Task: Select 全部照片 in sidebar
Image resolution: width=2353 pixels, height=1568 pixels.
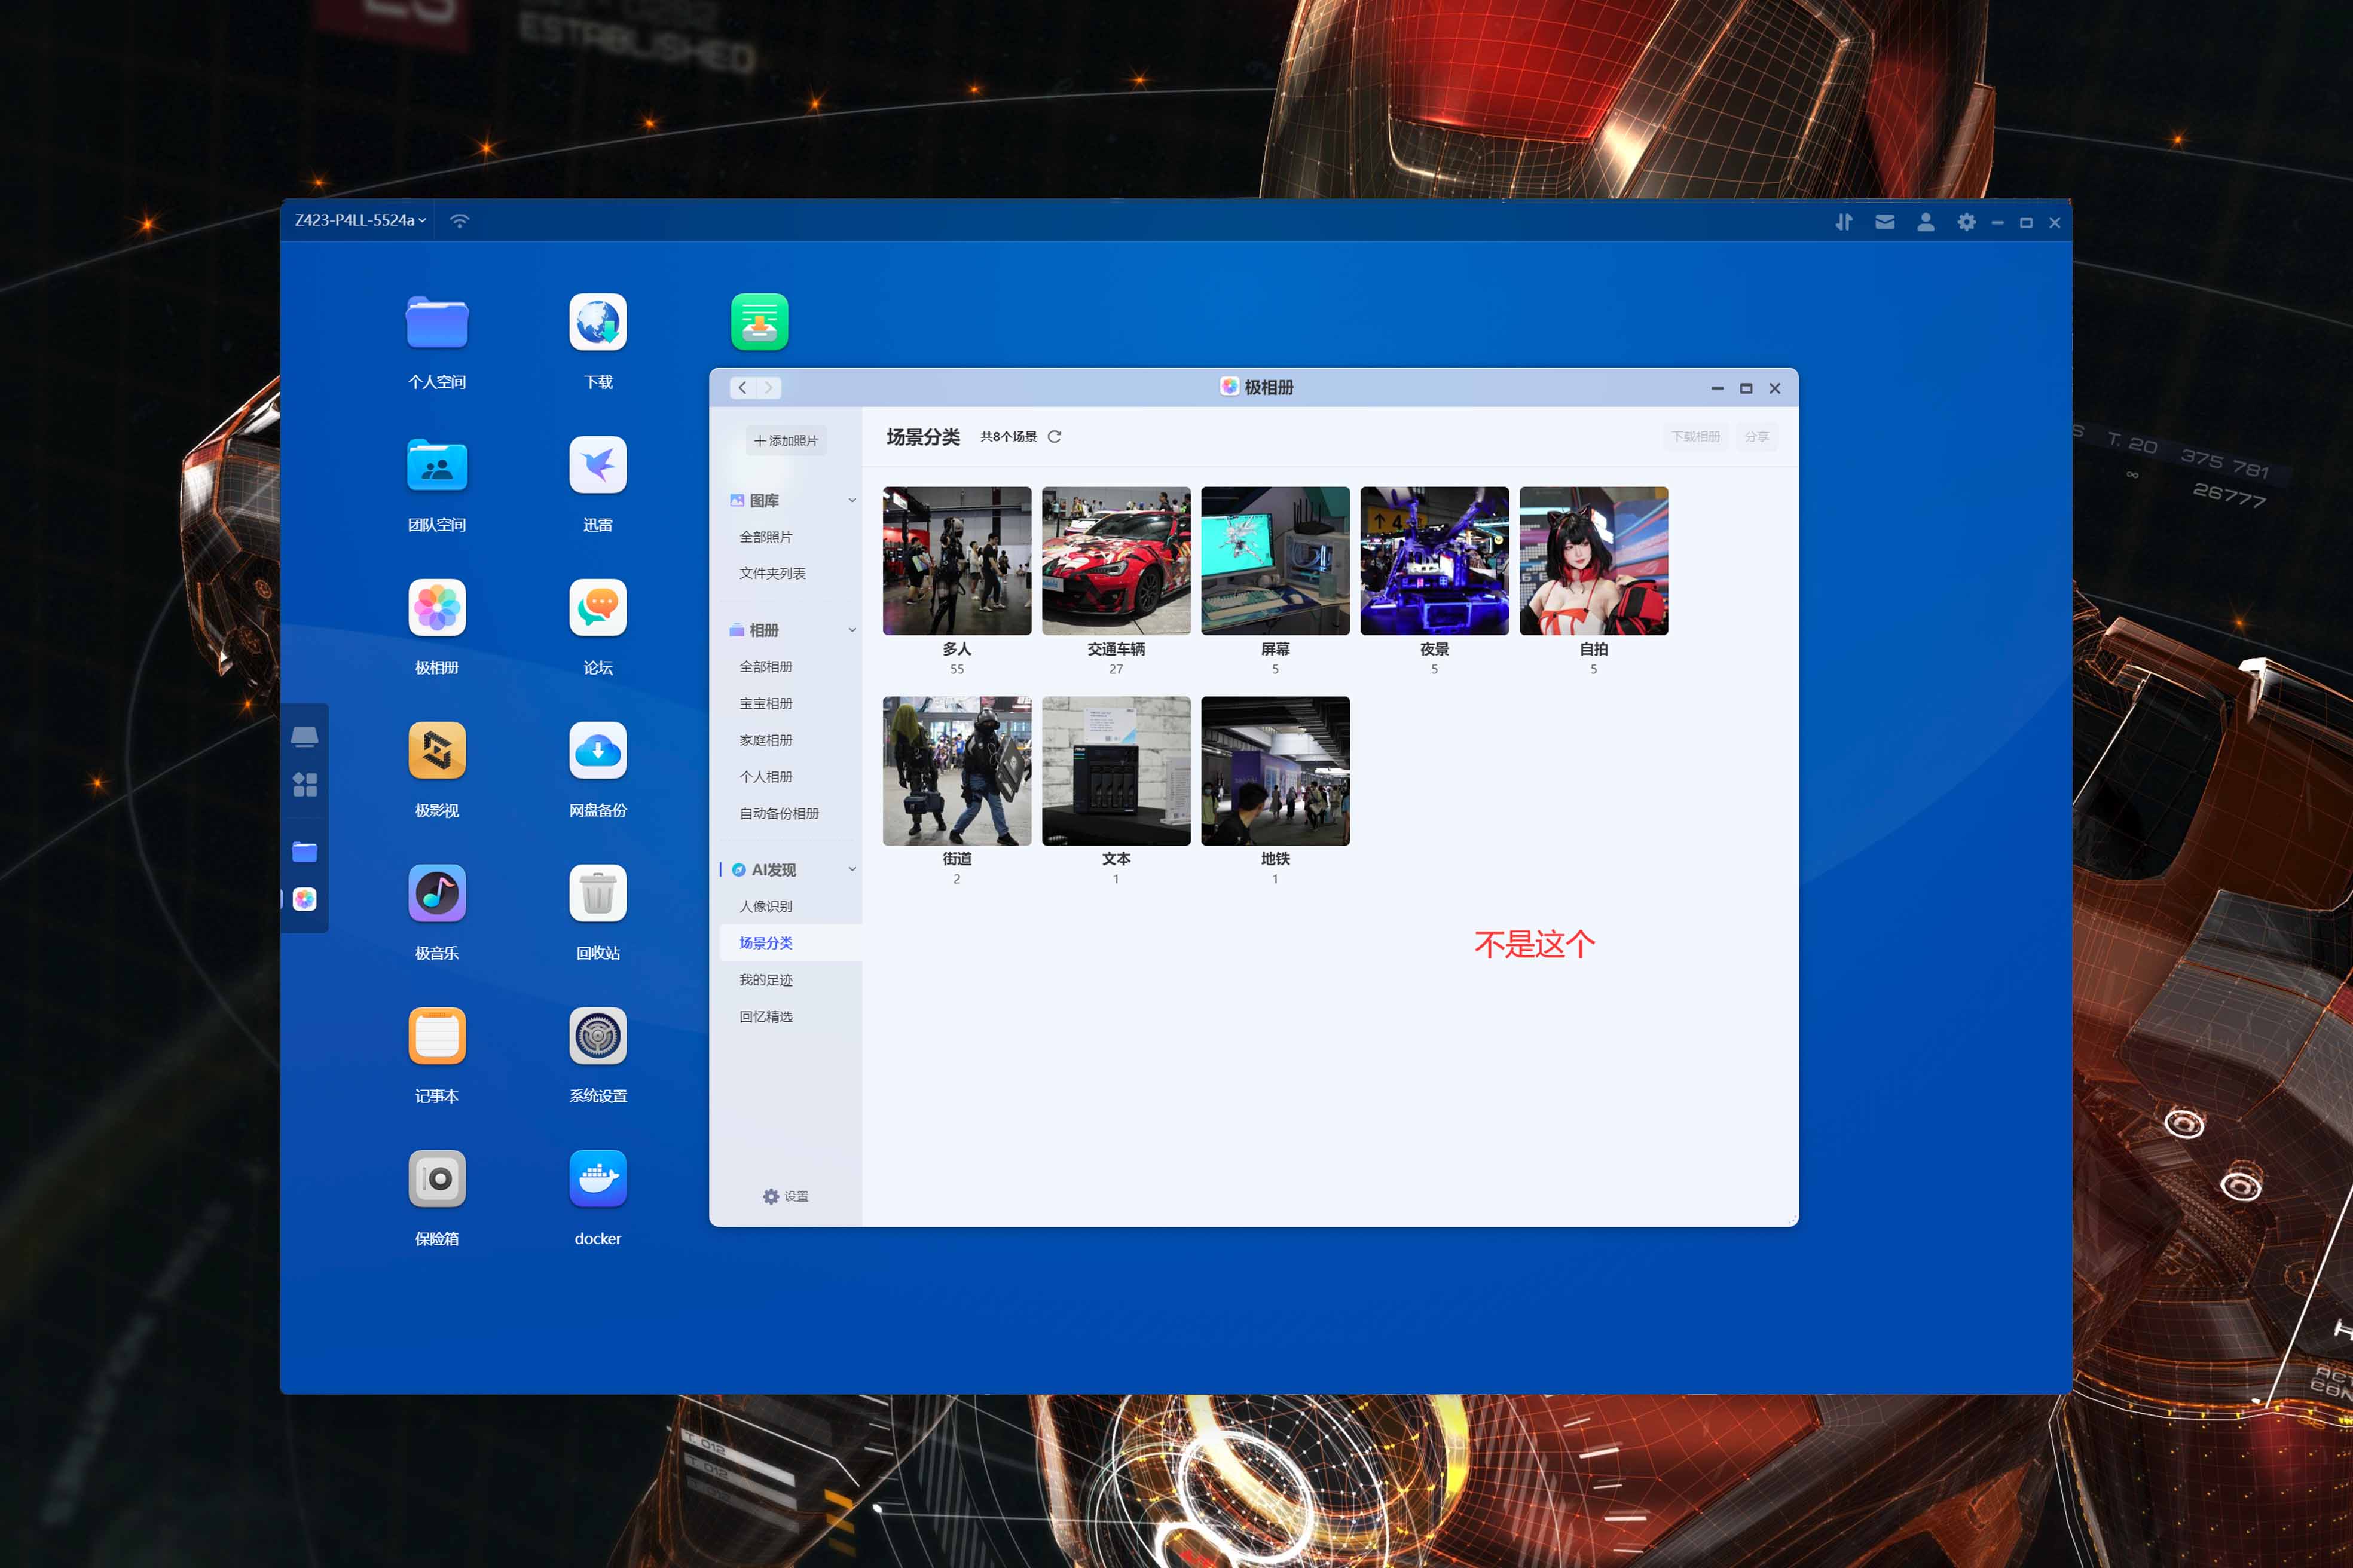Action: pyautogui.click(x=765, y=537)
